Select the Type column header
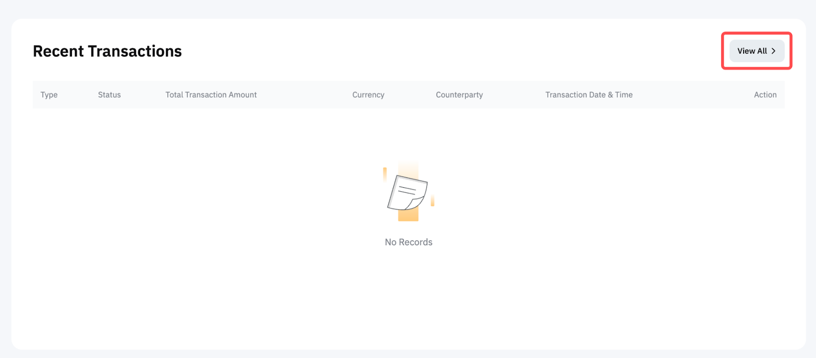The image size is (816, 358). tap(49, 95)
